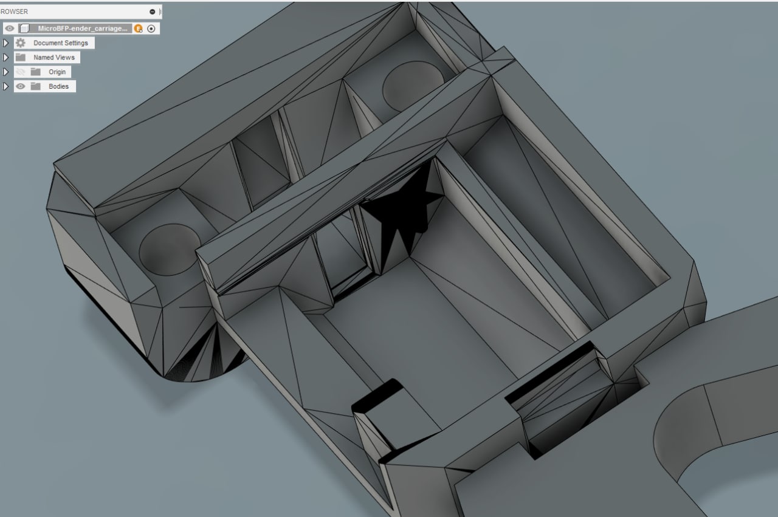Expand the Document Settings node
Image resolution: width=778 pixels, height=517 pixels.
6,43
